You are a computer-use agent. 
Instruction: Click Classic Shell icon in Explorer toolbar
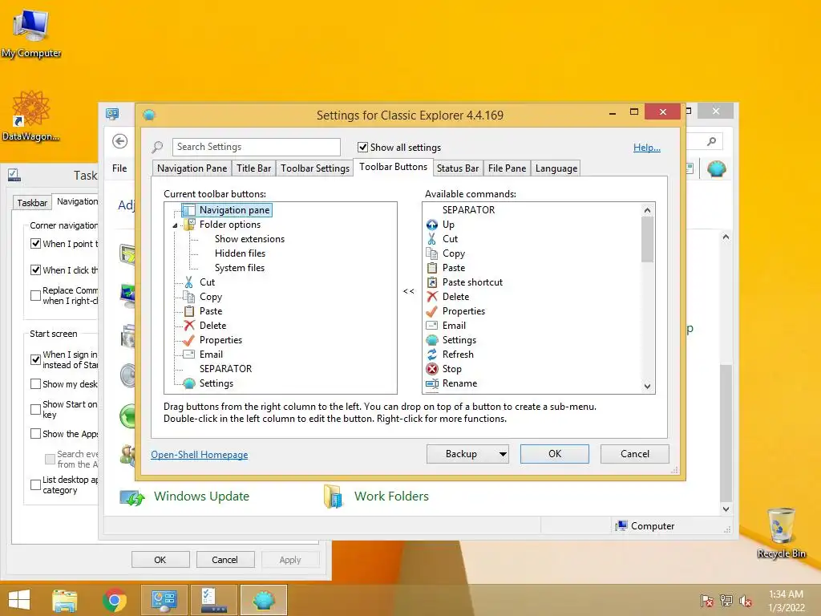coord(716,168)
